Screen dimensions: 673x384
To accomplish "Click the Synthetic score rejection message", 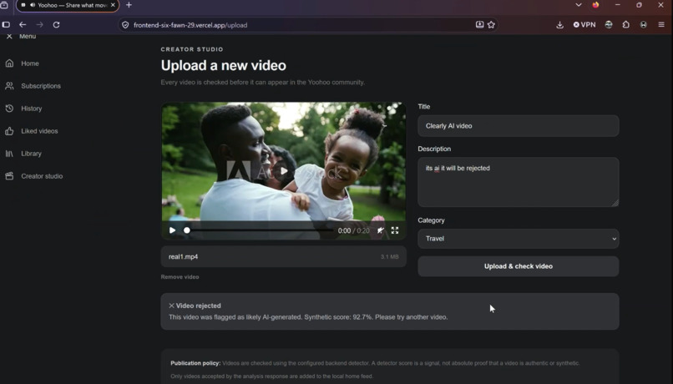I will 308,317.
